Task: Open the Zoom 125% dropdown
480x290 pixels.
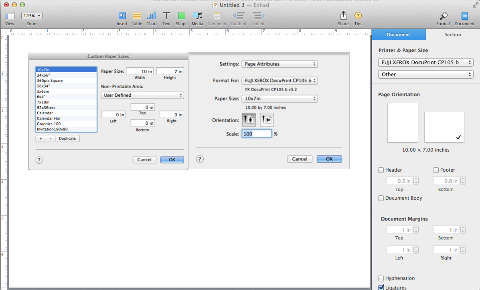Action: 32,16
